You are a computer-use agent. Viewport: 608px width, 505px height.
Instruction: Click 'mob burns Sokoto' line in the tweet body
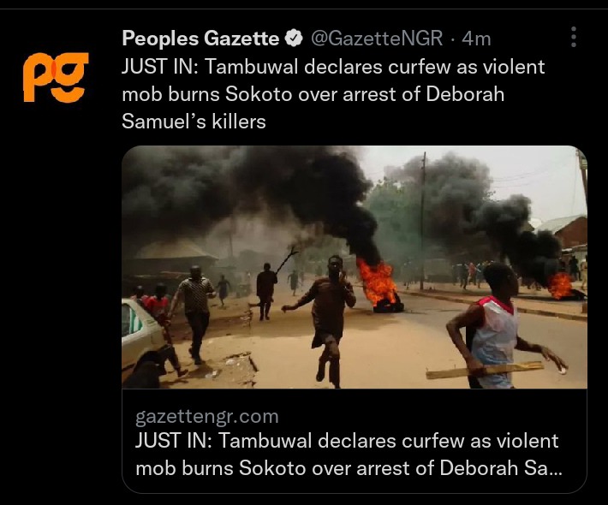(206, 94)
